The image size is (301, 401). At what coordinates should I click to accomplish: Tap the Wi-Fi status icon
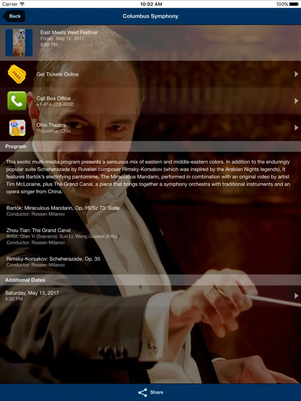[22, 4]
